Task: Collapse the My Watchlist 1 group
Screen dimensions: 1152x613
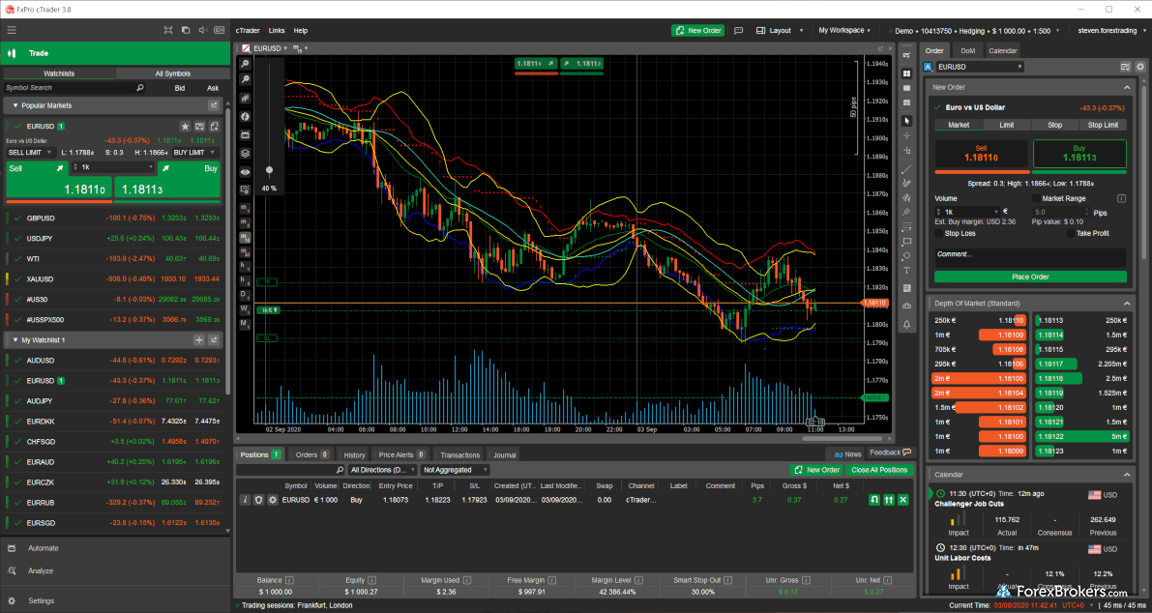Action: pyautogui.click(x=15, y=340)
